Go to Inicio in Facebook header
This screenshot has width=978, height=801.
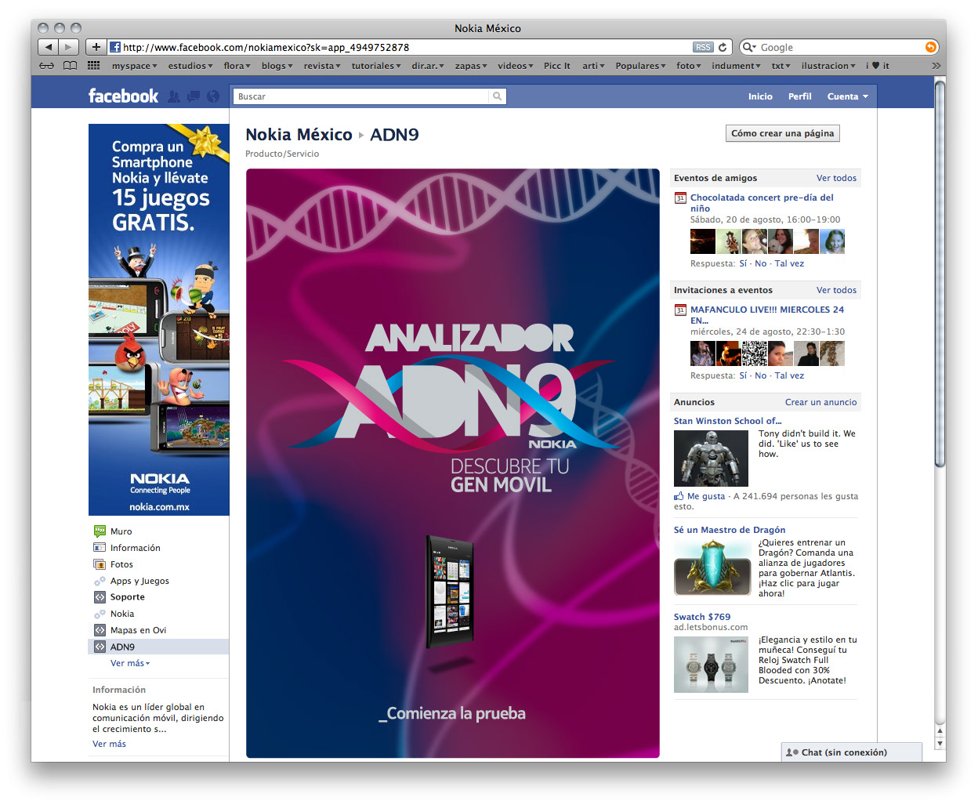pyautogui.click(x=760, y=96)
